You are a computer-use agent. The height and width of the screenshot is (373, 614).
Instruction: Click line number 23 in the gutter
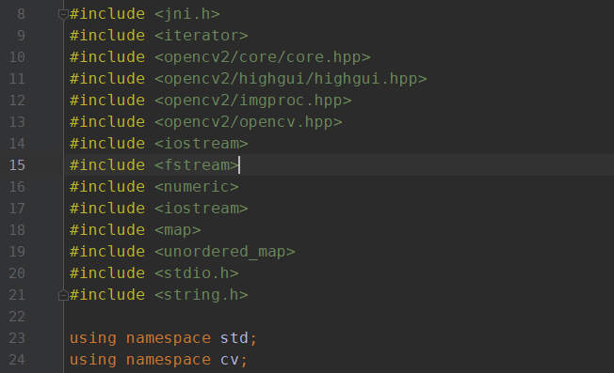[x=17, y=338]
